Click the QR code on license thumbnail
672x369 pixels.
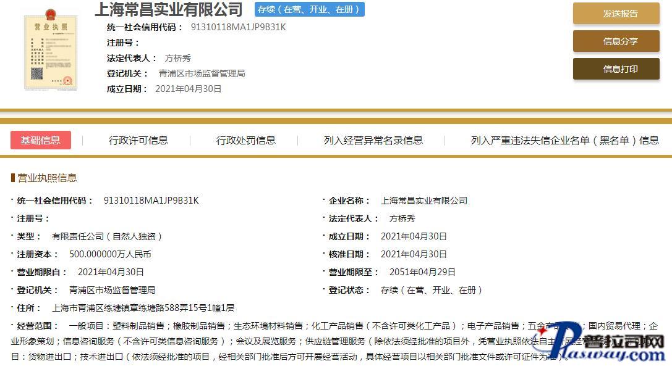click(x=37, y=74)
